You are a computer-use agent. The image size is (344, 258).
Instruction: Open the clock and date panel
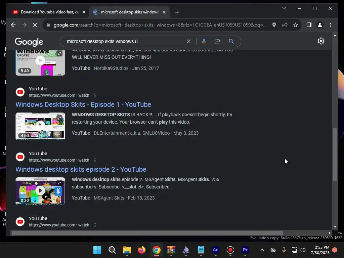coord(320,250)
